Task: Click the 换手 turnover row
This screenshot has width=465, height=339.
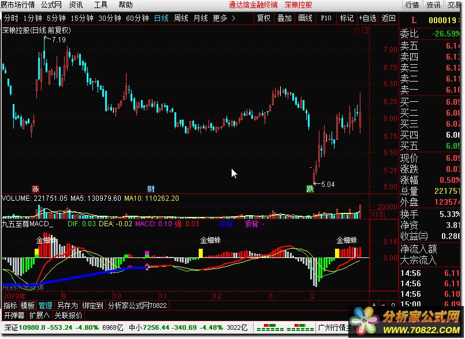Action: tap(430, 214)
